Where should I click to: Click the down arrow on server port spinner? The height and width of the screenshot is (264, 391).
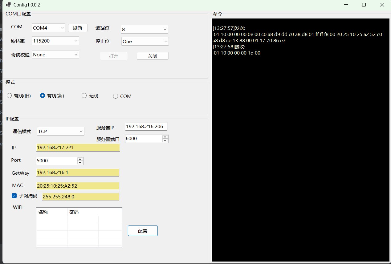(165, 140)
